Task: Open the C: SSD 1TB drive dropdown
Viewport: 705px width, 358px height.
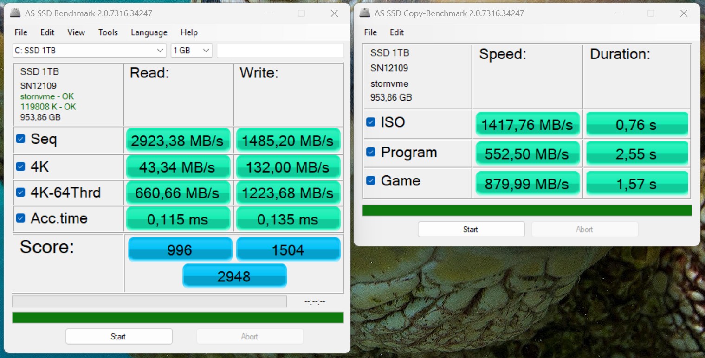Action: click(x=89, y=51)
